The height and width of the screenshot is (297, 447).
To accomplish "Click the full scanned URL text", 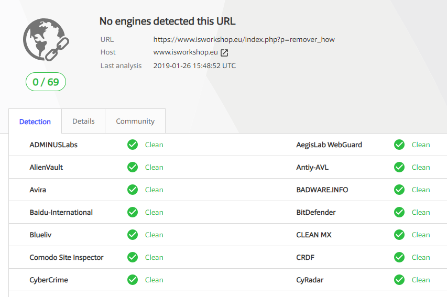I will pos(244,39).
